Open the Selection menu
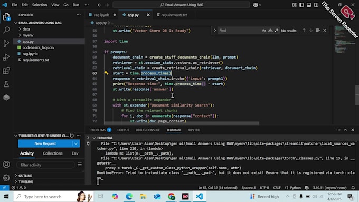This screenshot has height=202, width=359. pyautogui.click(x=40, y=5)
